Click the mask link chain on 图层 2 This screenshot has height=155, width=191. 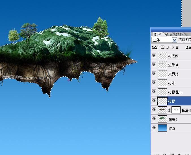pos(169,110)
